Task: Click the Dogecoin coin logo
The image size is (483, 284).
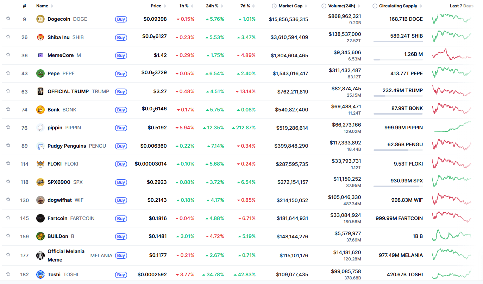Action: click(x=40, y=19)
